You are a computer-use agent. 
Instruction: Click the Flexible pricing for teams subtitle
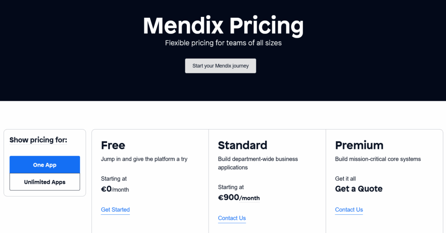223,43
